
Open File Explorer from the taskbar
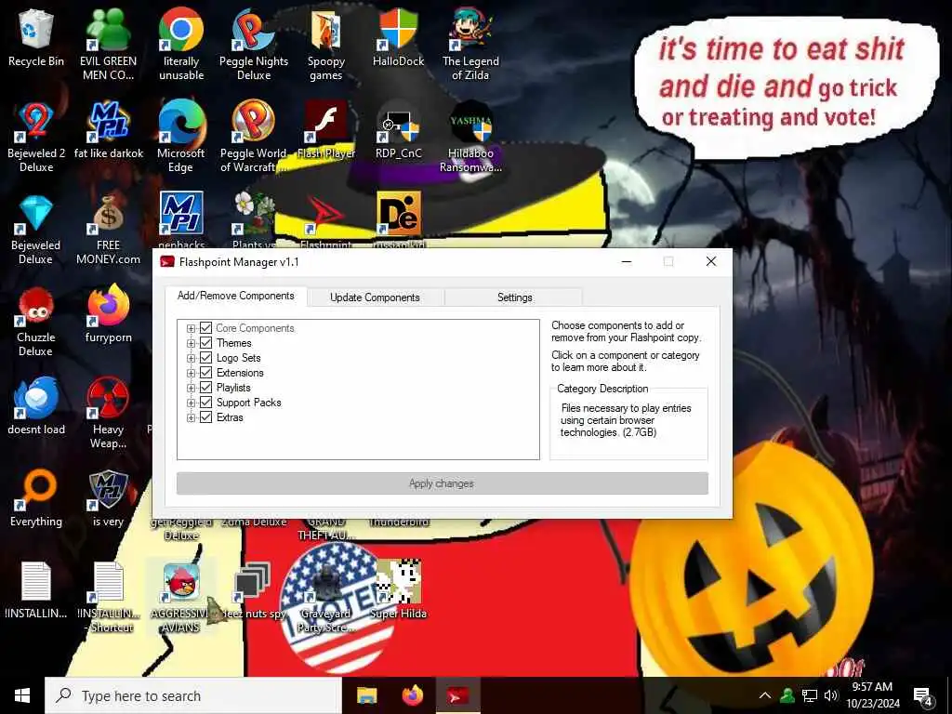366,695
